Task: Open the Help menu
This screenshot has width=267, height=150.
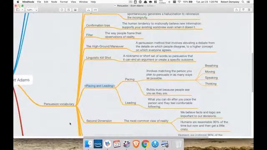Action: tap(93, 2)
